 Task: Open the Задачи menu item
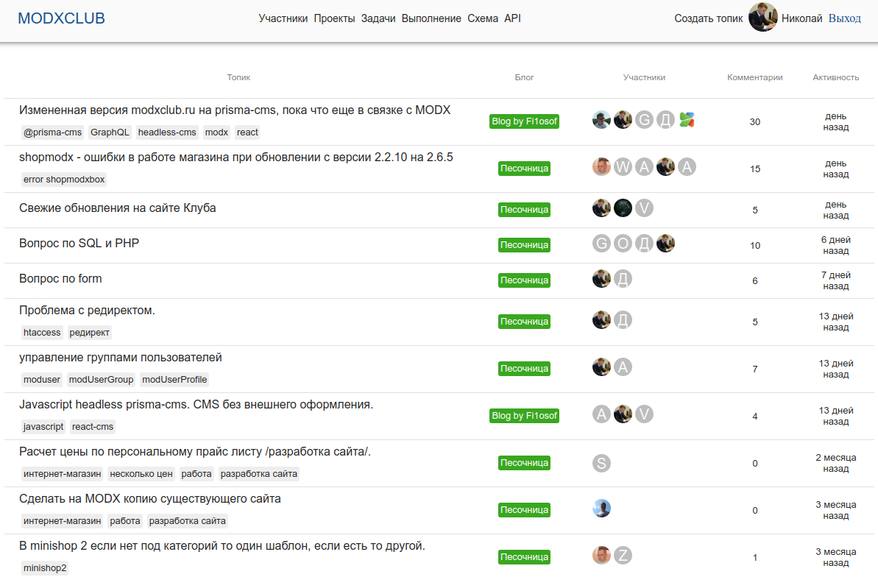tap(378, 18)
